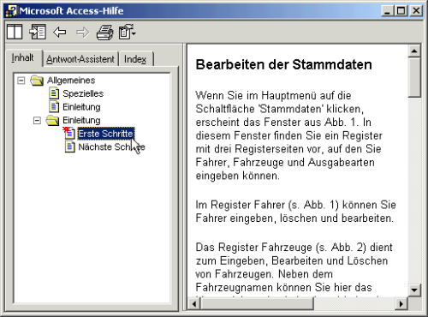Collapse the Allgemeines tree node
This screenshot has height=317, width=428.
click(x=21, y=81)
